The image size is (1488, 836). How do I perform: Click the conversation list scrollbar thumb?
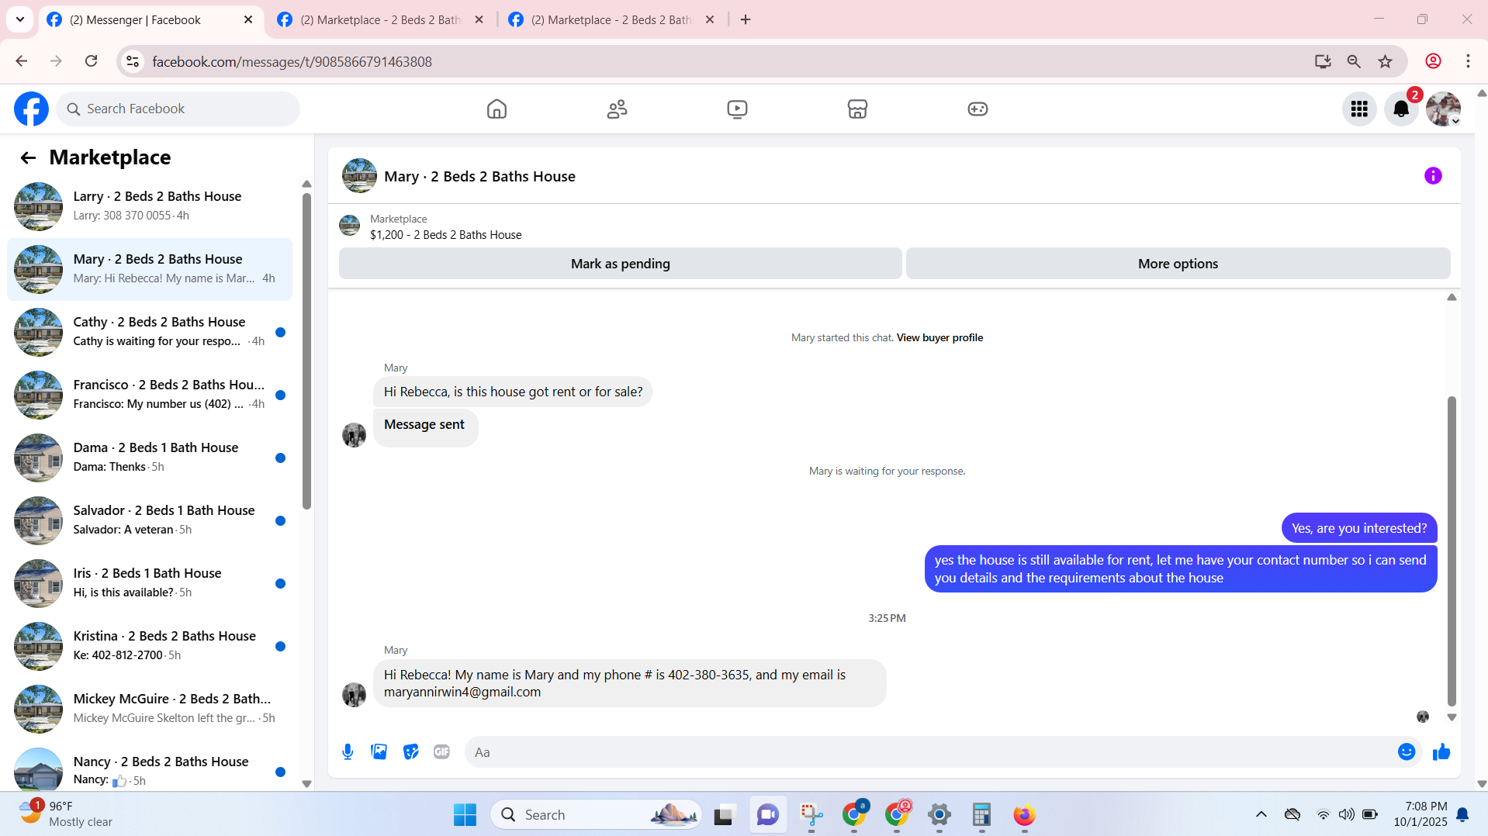306,351
